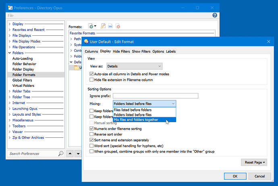Expand the Viewer category
278x186 pixels.
tap(10, 132)
